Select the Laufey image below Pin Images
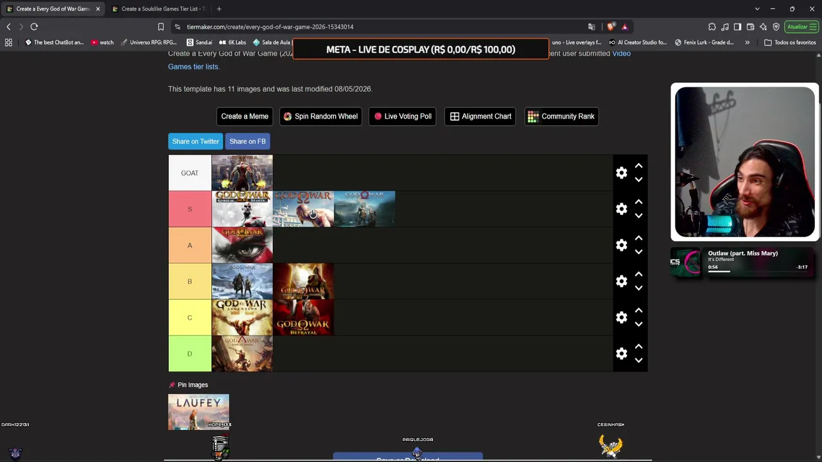The height and width of the screenshot is (462, 822). (198, 412)
